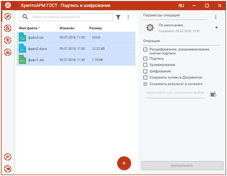Click the exit icon in the sidebar
Screen dimensions: 227x176
click(8, 169)
